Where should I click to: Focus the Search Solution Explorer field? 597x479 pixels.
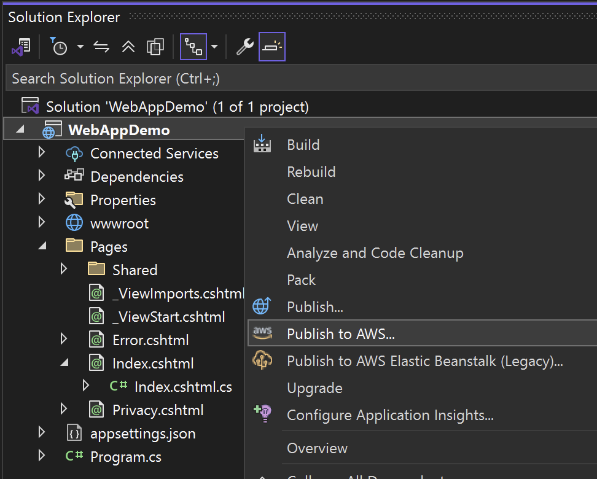pyautogui.click(x=301, y=79)
